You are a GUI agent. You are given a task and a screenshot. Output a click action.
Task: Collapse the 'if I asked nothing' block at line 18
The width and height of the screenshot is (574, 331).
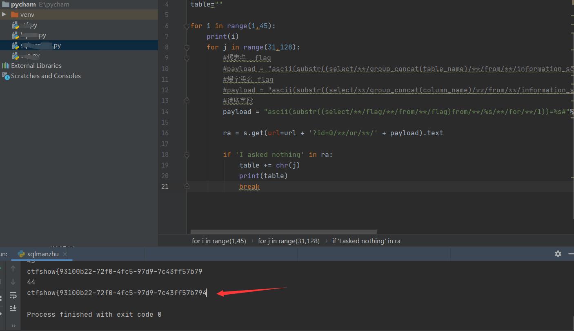(187, 154)
